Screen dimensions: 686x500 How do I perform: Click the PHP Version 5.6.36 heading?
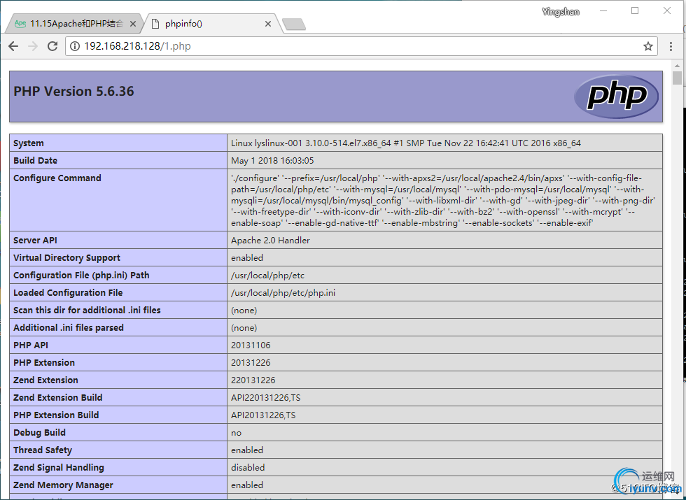pos(73,92)
